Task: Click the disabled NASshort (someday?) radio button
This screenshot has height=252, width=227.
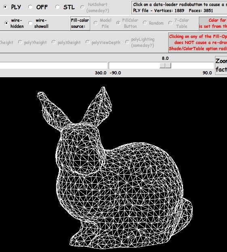Action: click(82, 7)
